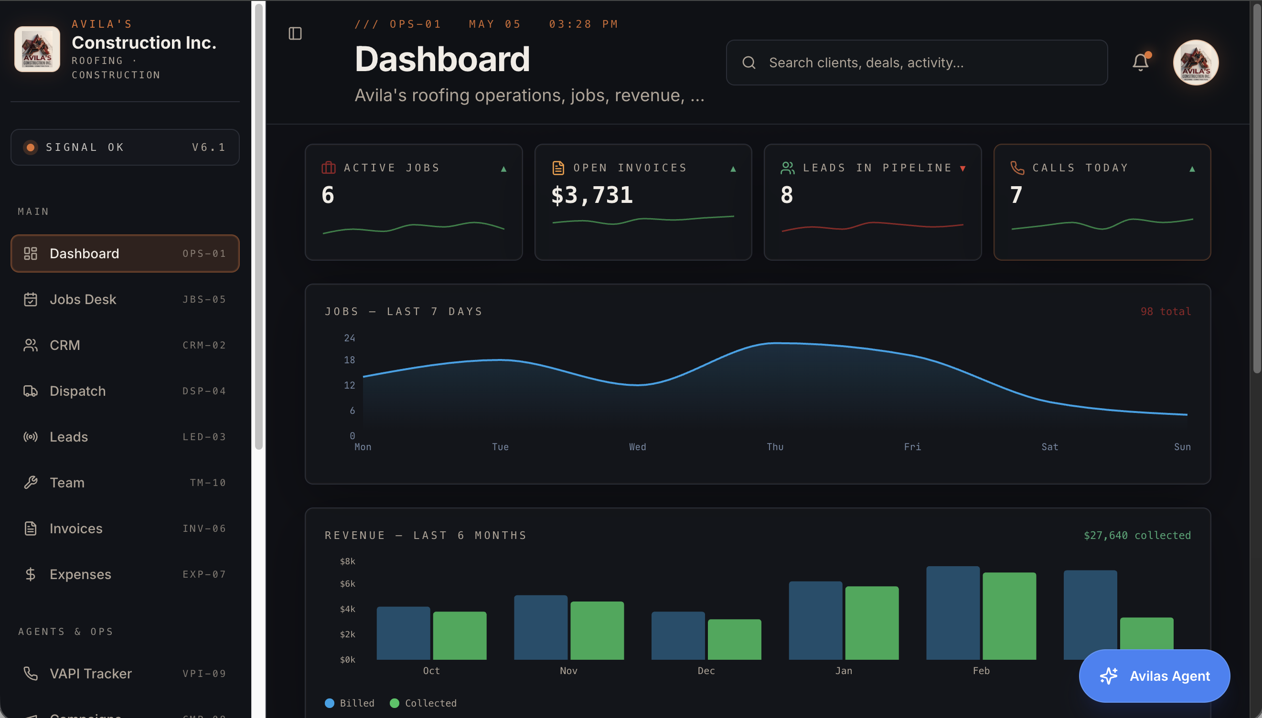Viewport: 1262px width, 718px height.
Task: Open Expenses in the sidebar
Action: (125, 574)
